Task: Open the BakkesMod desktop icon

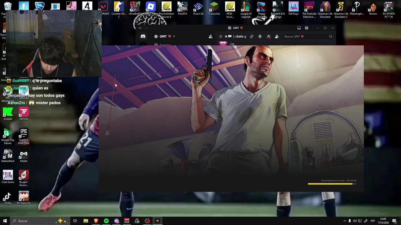Action: point(8,156)
